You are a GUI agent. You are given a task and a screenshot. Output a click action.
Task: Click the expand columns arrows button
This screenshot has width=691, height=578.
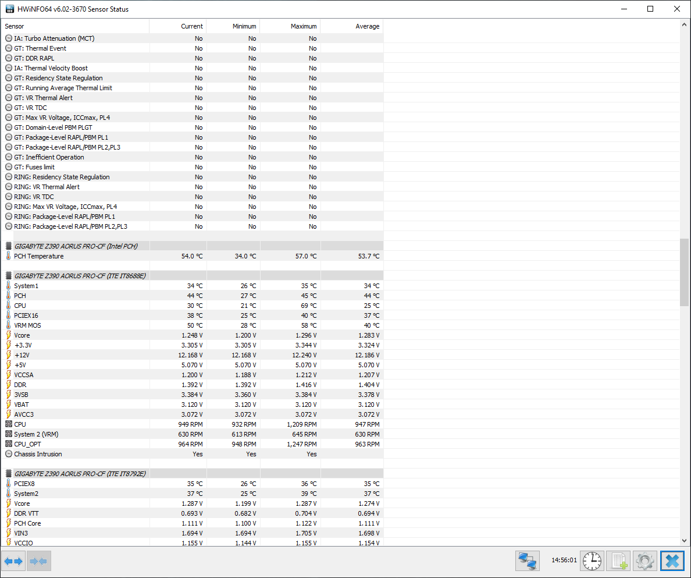(x=13, y=561)
